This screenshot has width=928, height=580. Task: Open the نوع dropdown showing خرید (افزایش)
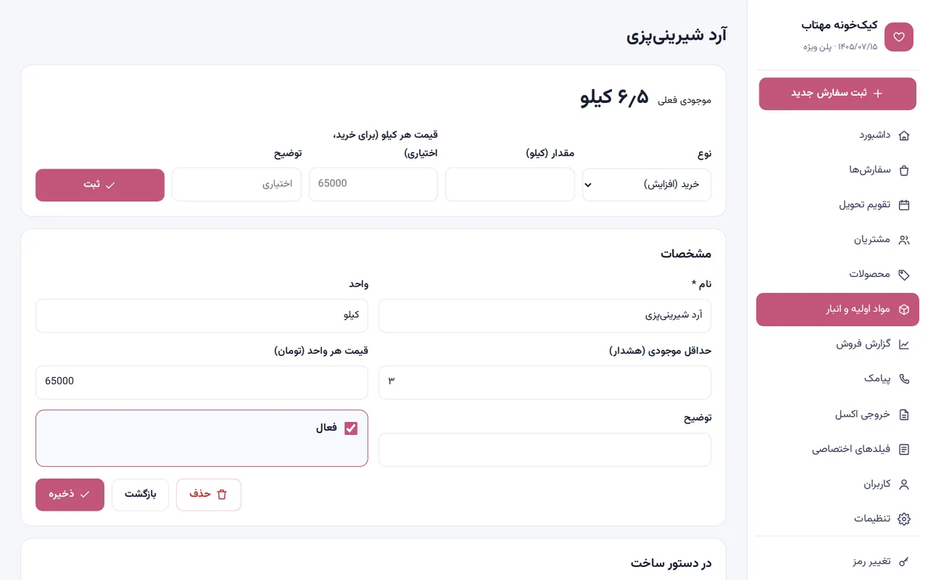tap(647, 185)
